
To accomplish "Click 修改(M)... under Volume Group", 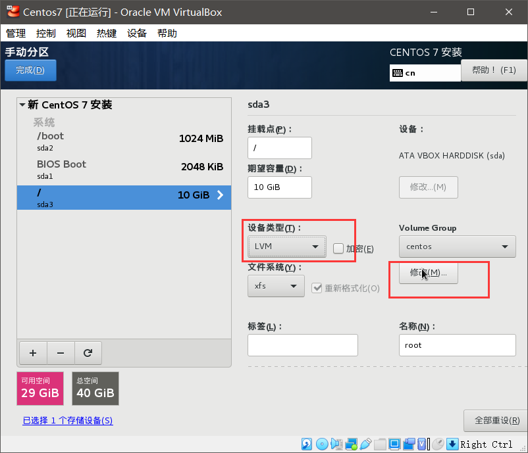I will [x=429, y=273].
